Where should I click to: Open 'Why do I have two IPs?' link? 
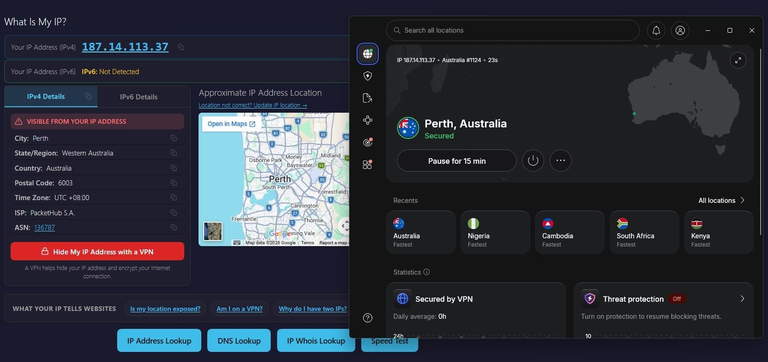coord(313,309)
